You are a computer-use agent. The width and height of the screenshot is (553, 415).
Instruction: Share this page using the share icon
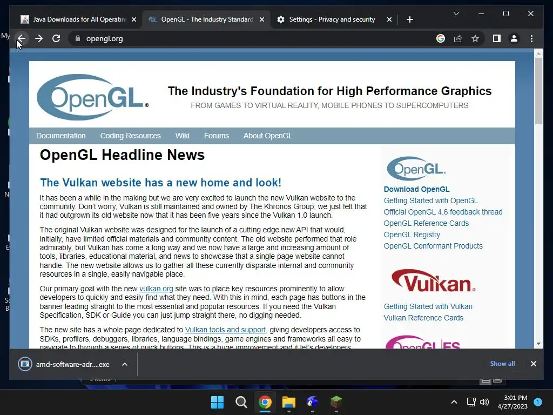pyautogui.click(x=458, y=38)
